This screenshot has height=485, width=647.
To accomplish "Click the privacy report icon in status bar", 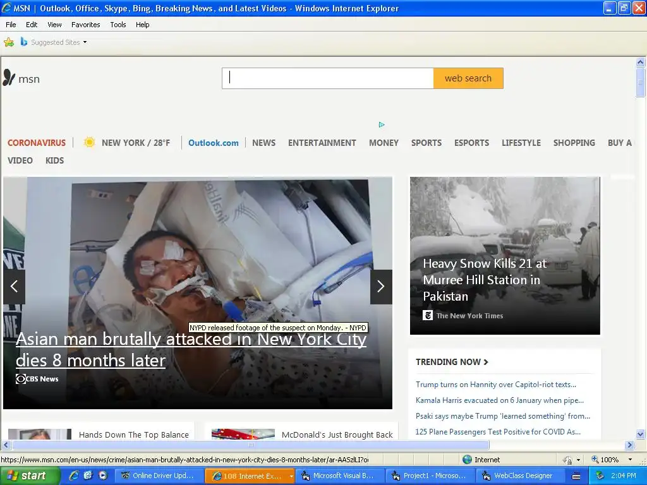I will coord(567,460).
